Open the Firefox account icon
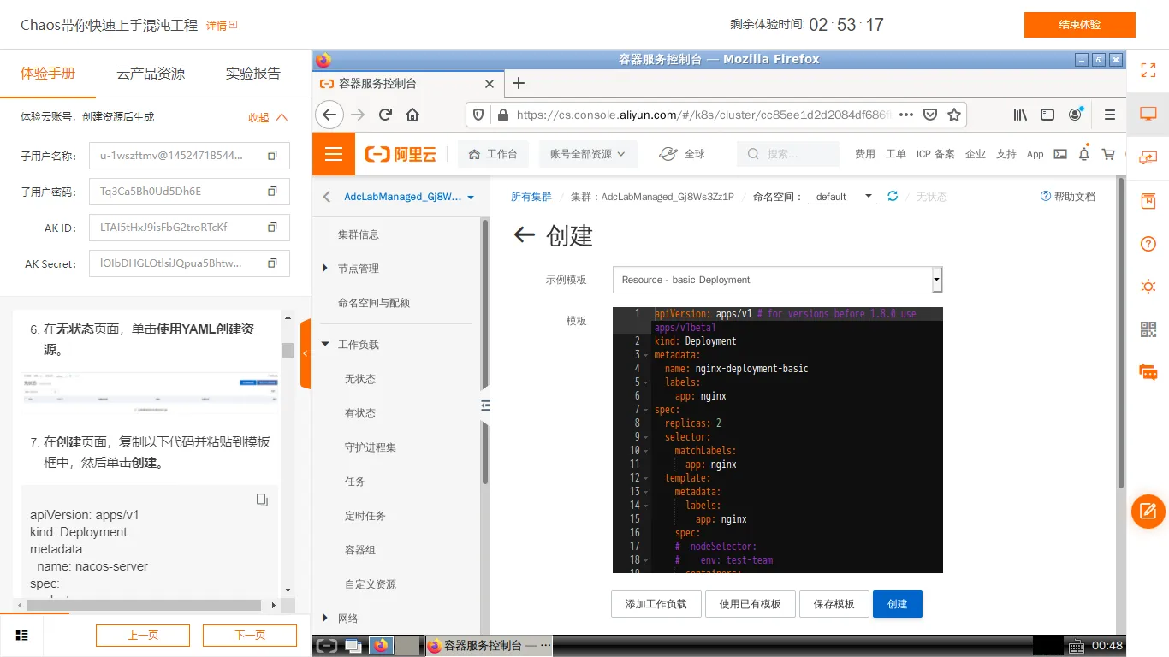Viewport: 1169px width, 657px height. [x=1075, y=115]
